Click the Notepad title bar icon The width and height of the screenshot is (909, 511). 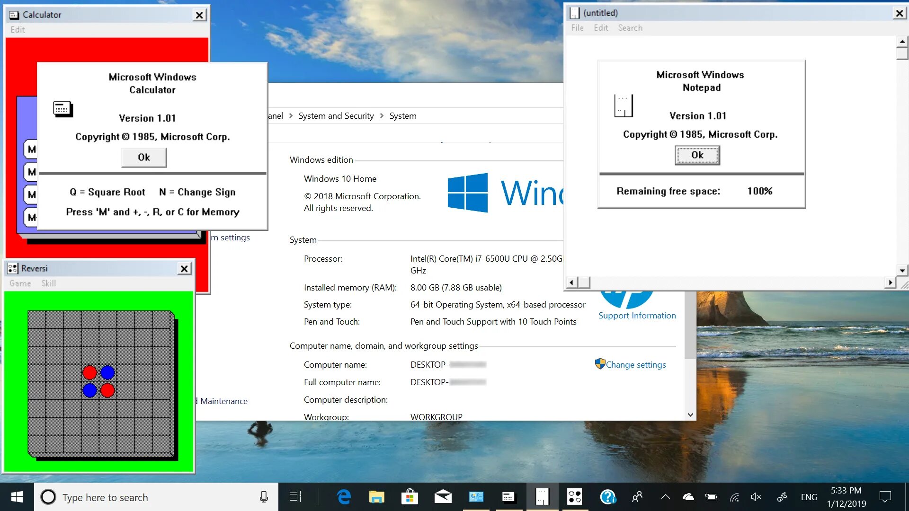(575, 13)
